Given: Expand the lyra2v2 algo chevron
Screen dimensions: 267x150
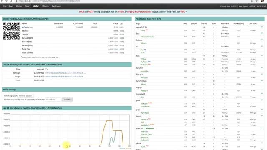Looking at the screenshot, I should pyautogui.click(x=262, y=67).
